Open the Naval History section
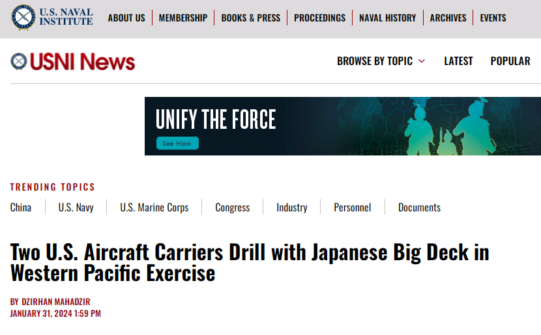Image resolution: width=541 pixels, height=335 pixels. [387, 18]
